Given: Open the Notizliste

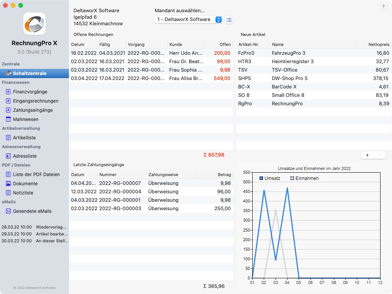Looking at the screenshot, I should (23, 193).
